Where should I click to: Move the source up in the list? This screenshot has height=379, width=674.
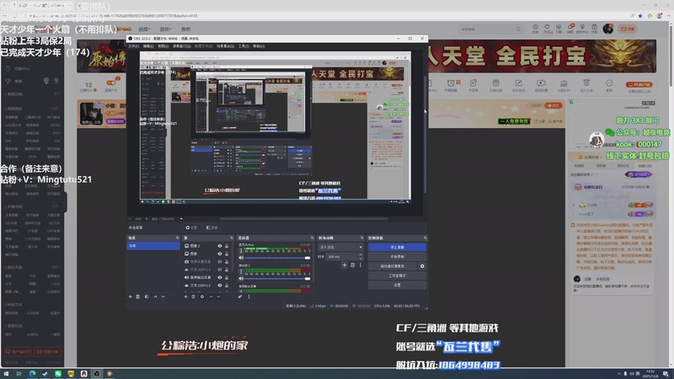pyautogui.click(x=211, y=296)
